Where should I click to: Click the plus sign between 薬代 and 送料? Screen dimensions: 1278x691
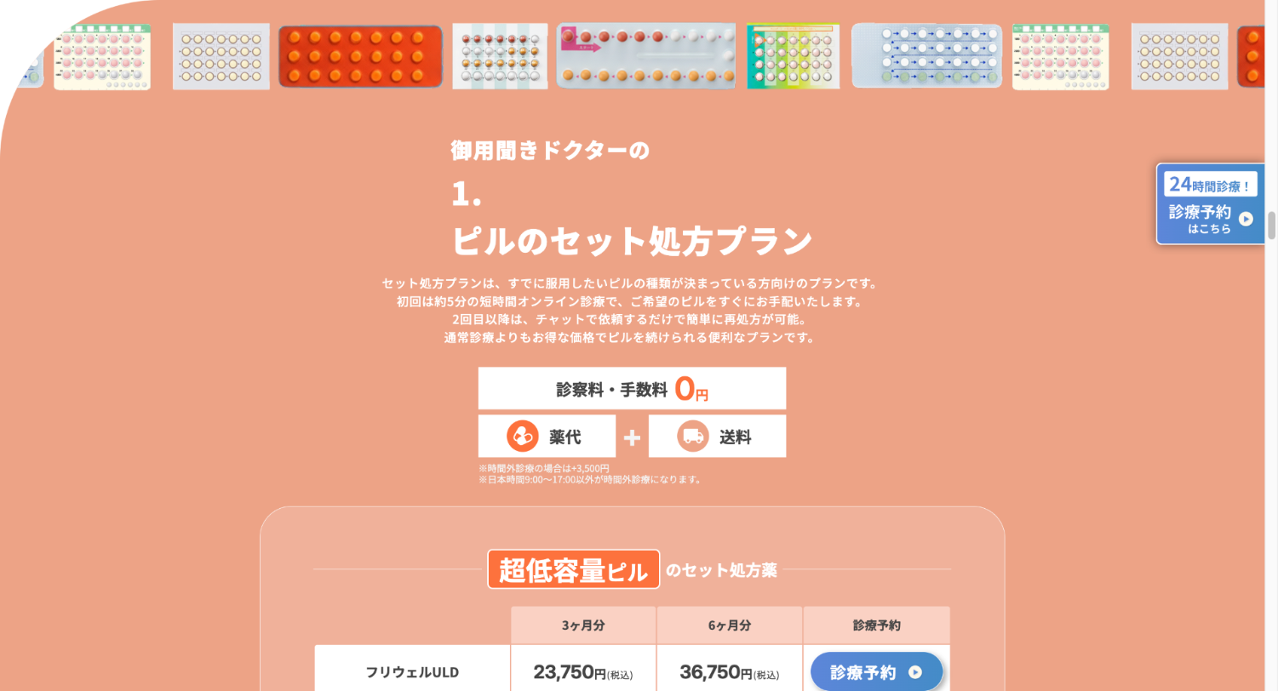pos(632,437)
